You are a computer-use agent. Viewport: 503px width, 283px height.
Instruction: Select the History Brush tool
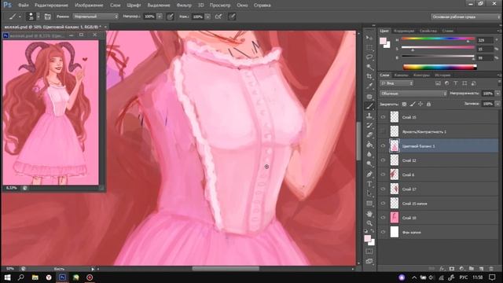pos(369,125)
